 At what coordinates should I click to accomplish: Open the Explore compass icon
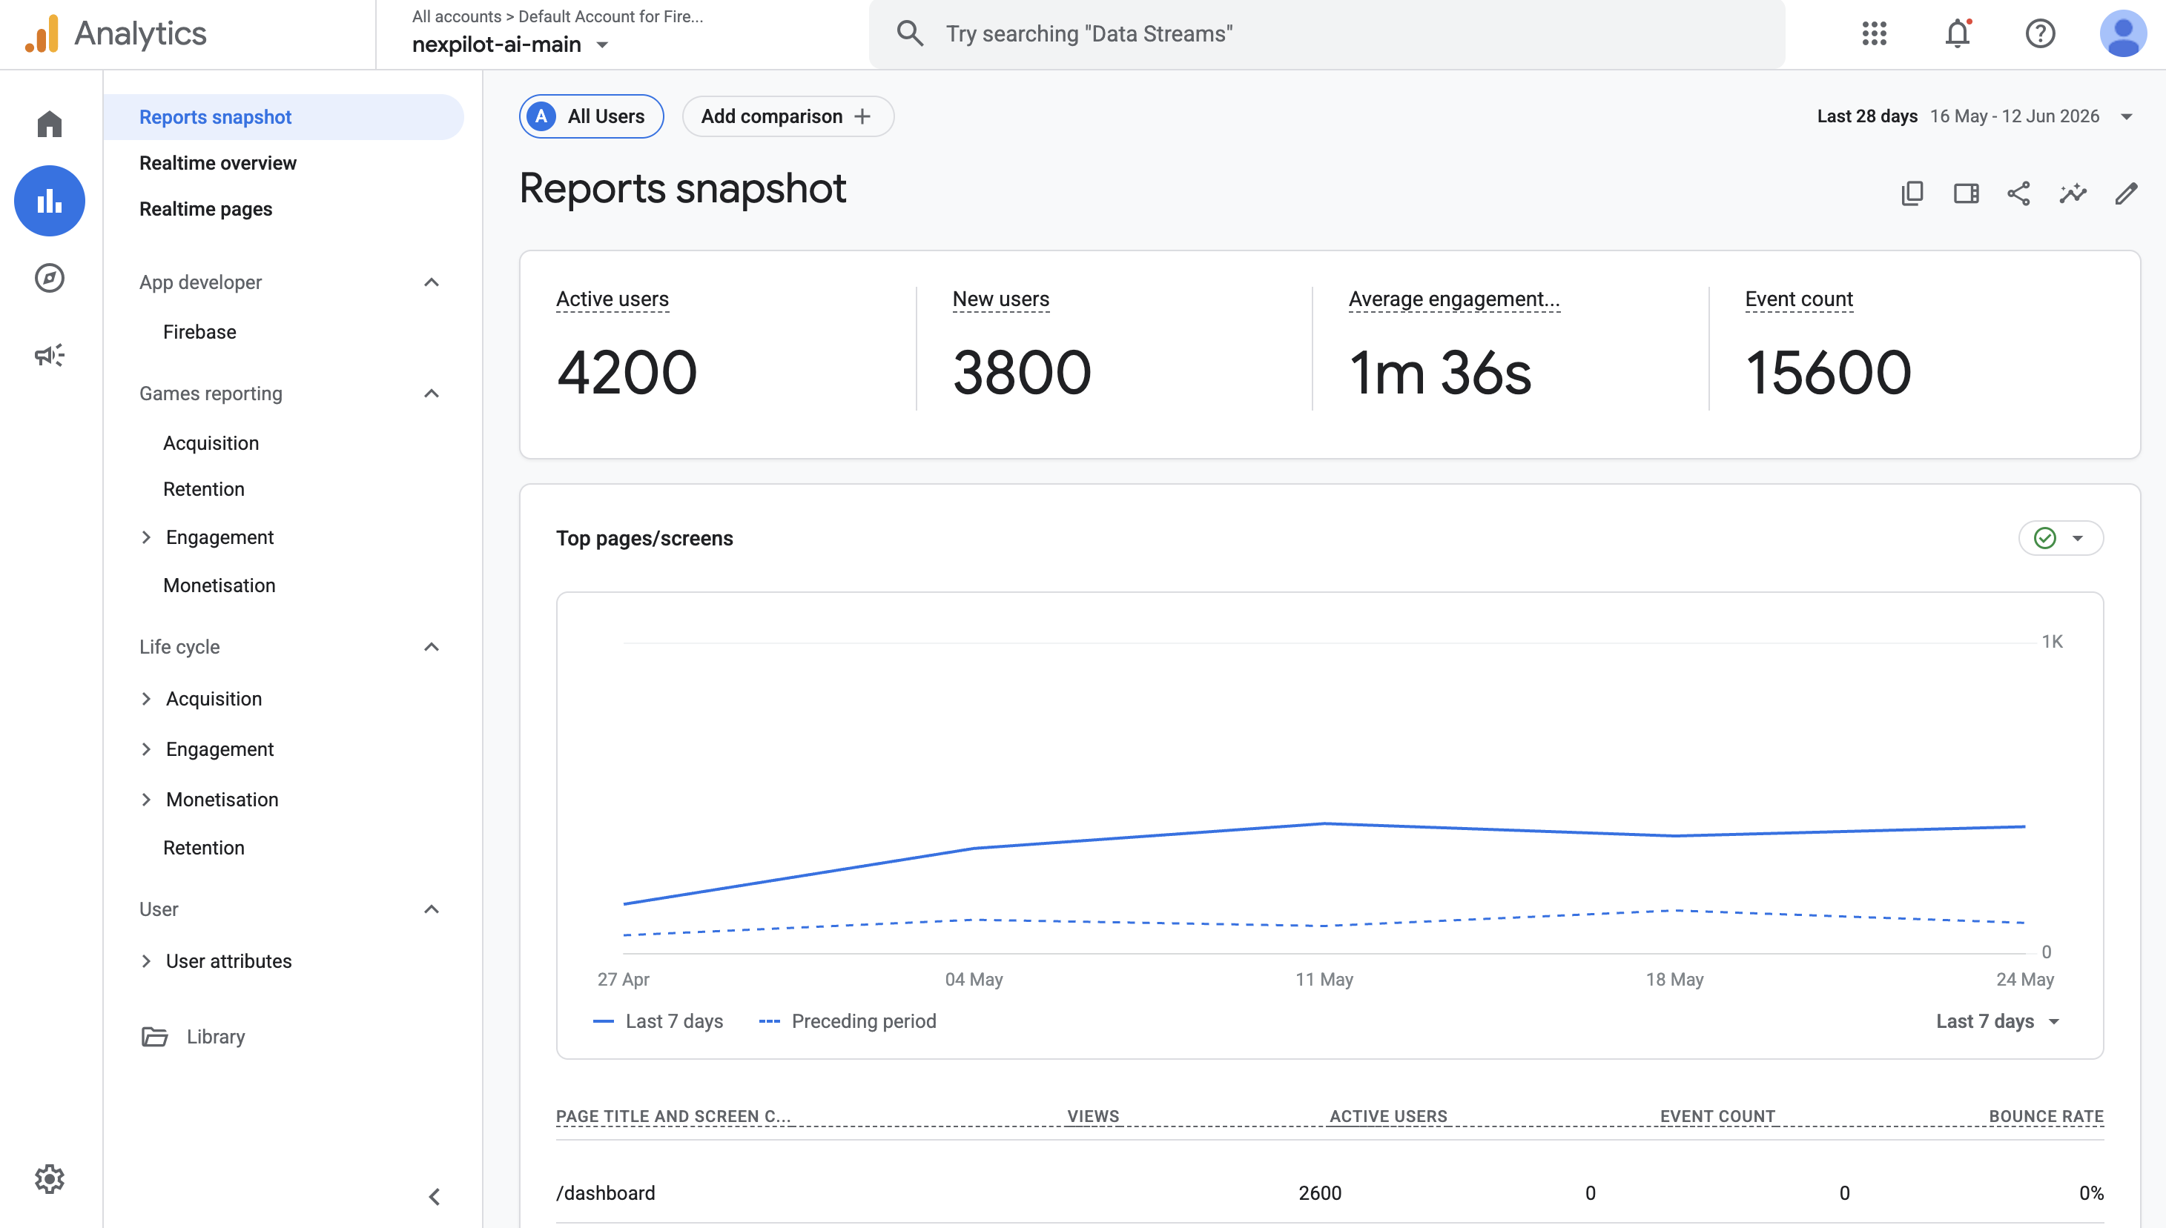(x=50, y=279)
